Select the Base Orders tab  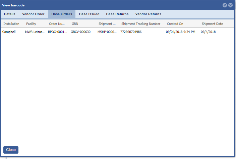pyautogui.click(x=62, y=14)
